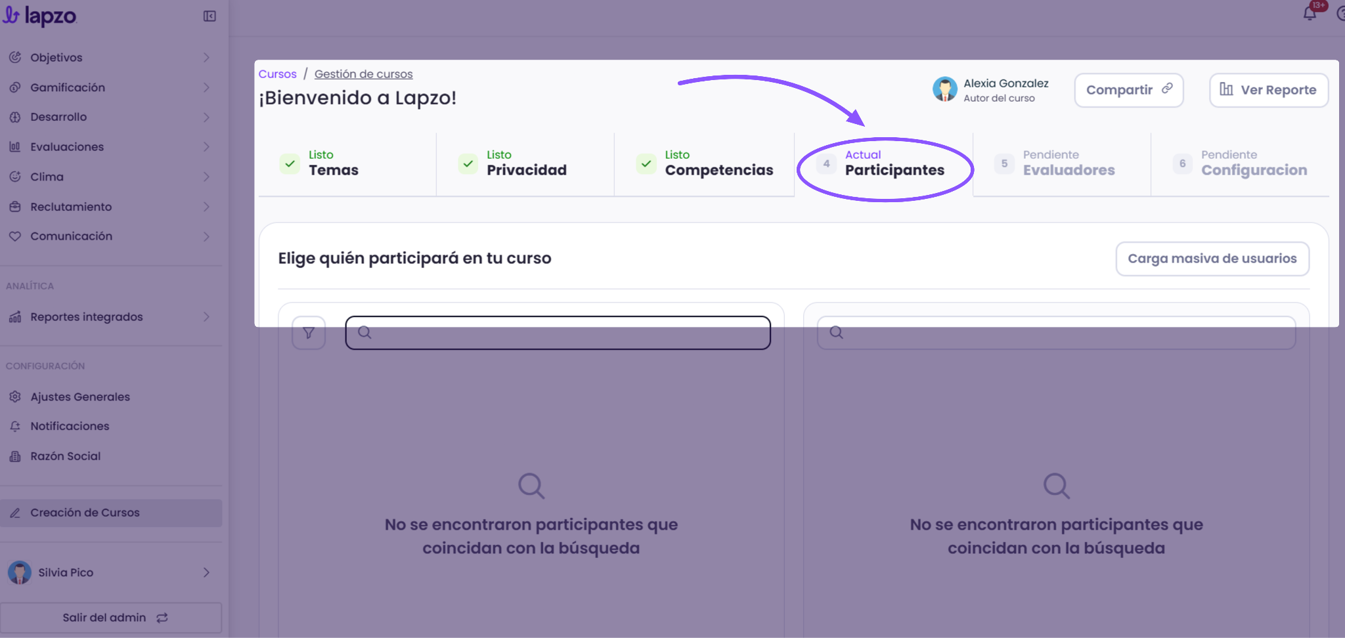The image size is (1345, 638).
Task: Click the Clima icon in sidebar
Action: [15, 177]
